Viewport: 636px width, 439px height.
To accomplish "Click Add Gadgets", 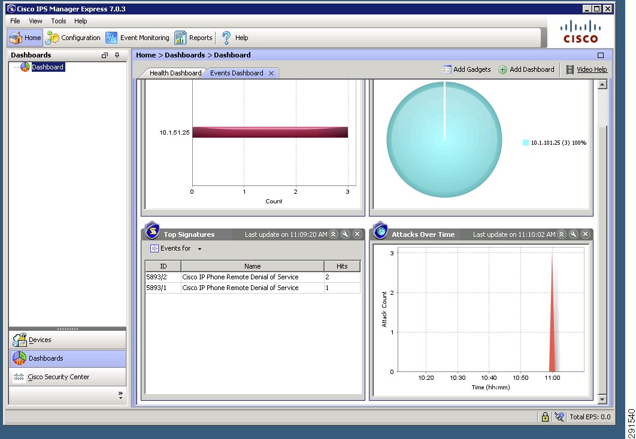I will [x=467, y=69].
